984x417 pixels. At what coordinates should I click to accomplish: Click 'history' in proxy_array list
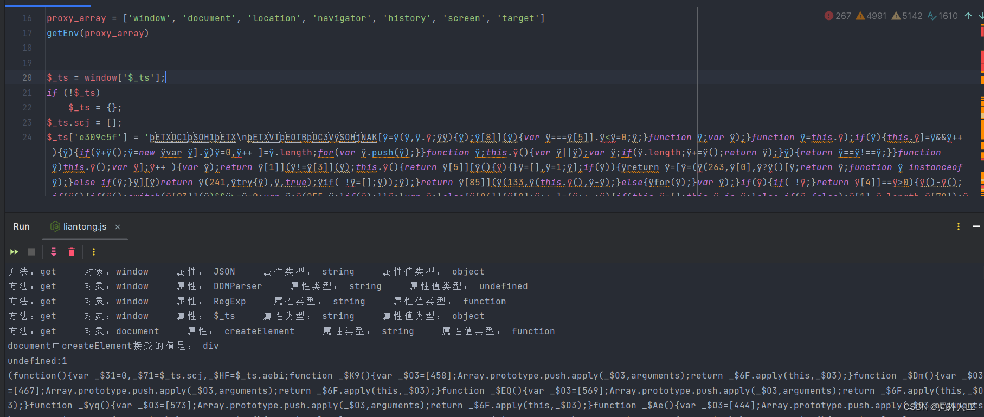pyautogui.click(x=407, y=18)
